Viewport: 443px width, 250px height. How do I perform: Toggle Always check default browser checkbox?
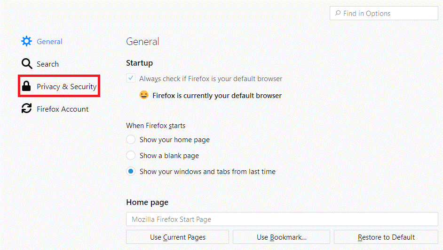(x=131, y=79)
